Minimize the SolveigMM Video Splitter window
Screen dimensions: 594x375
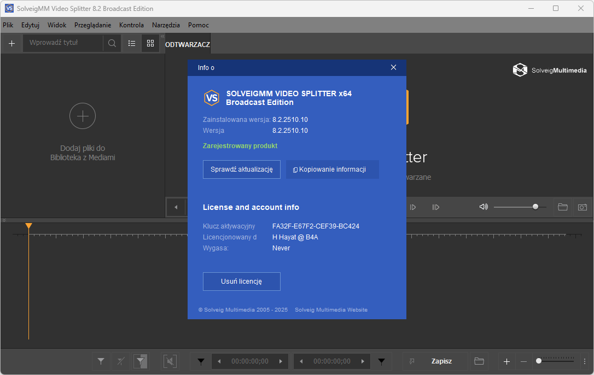pyautogui.click(x=531, y=8)
